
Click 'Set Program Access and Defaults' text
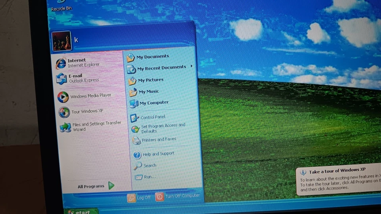click(x=163, y=128)
